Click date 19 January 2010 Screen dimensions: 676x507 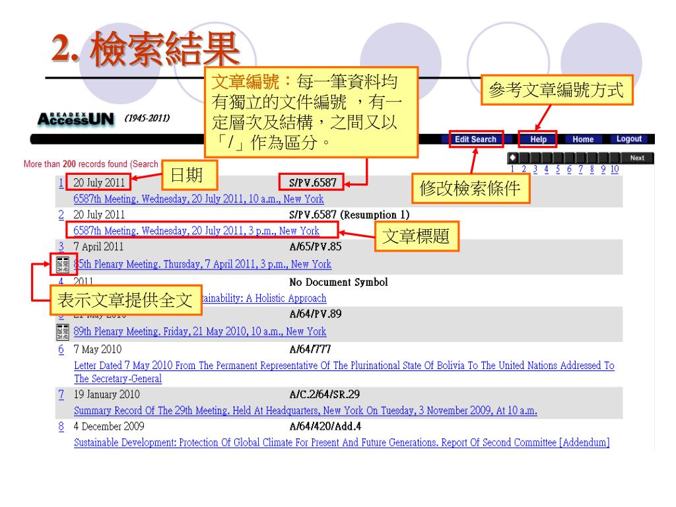106,394
